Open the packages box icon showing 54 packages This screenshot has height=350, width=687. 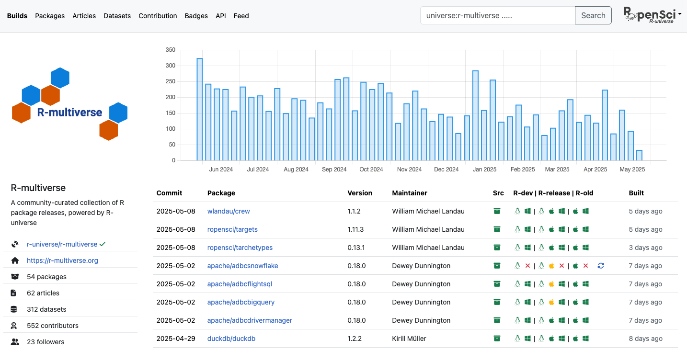tap(14, 276)
